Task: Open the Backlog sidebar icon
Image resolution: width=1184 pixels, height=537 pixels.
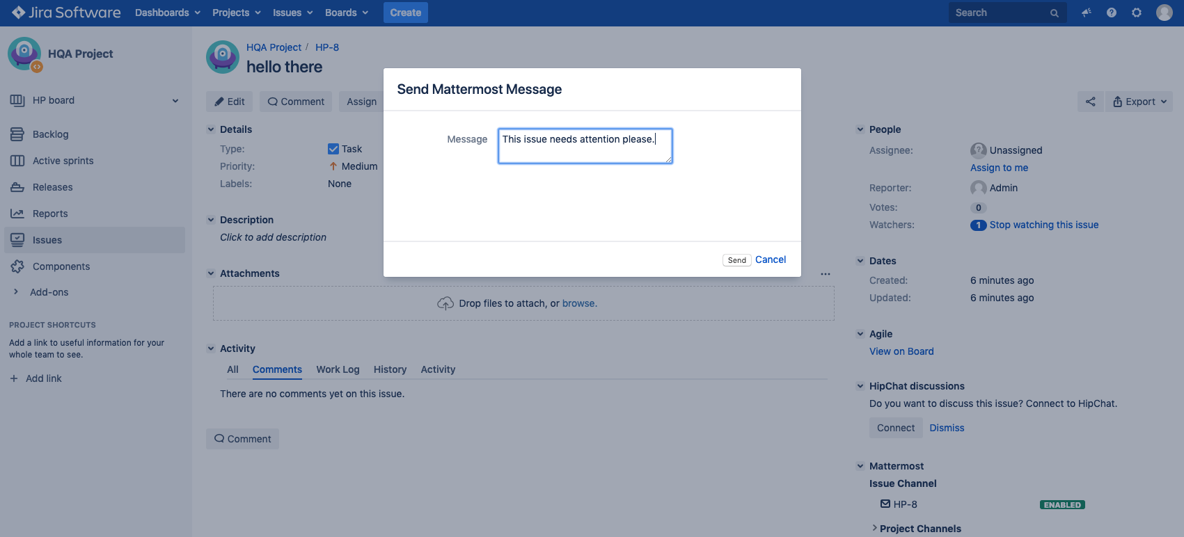Action: (17, 134)
